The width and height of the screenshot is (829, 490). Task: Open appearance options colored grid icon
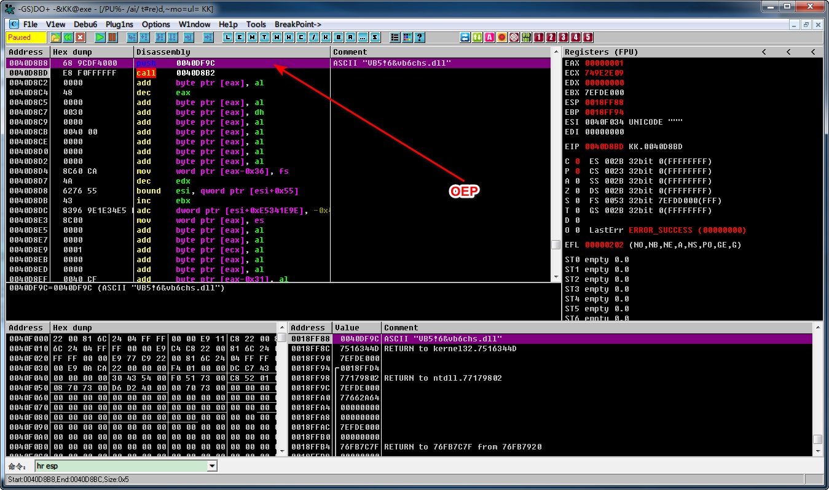click(x=407, y=37)
